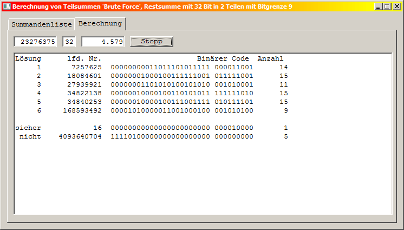
Task: Click the row with number 168593492
Action: (81, 110)
